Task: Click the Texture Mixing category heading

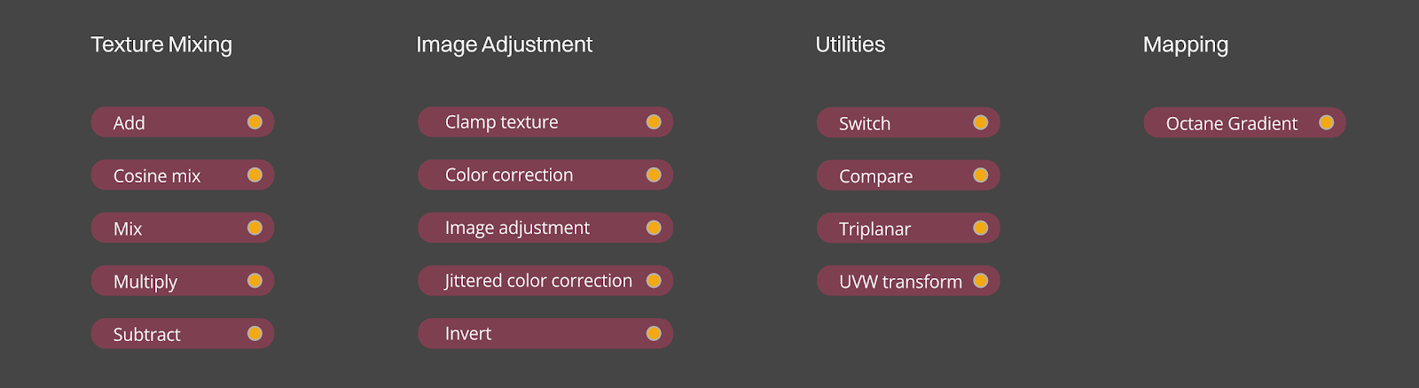Action: click(x=161, y=44)
